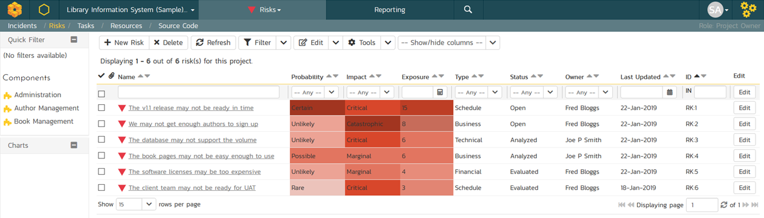Open the administration gears icon
Viewport: 764px width, 218px height.
pos(748,10)
